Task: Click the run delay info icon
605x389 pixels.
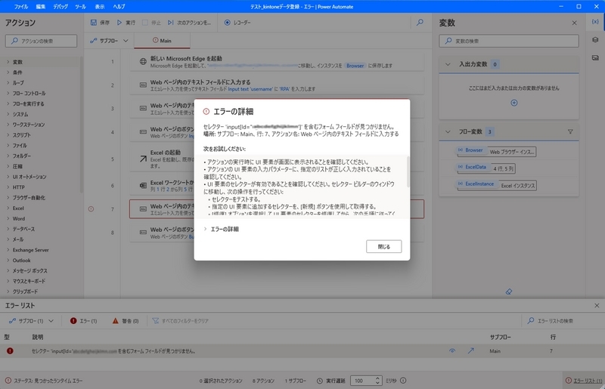Action: click(x=403, y=381)
